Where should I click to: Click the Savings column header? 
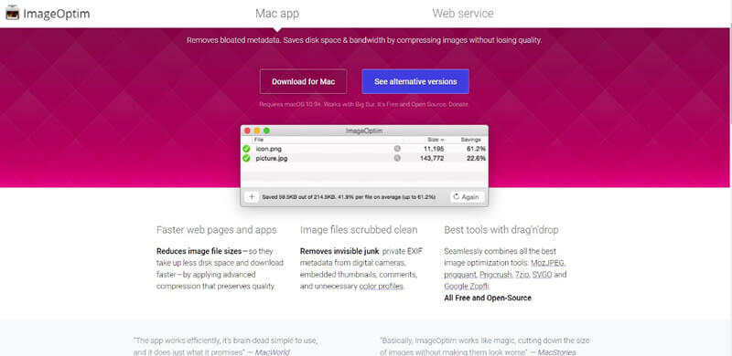point(470,140)
